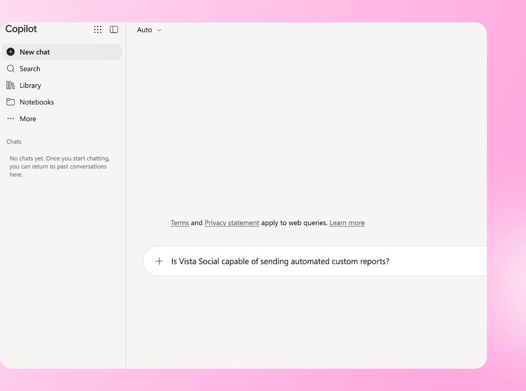Open the apps grid icon
Screen dimensions: 526x391
(98, 29)
